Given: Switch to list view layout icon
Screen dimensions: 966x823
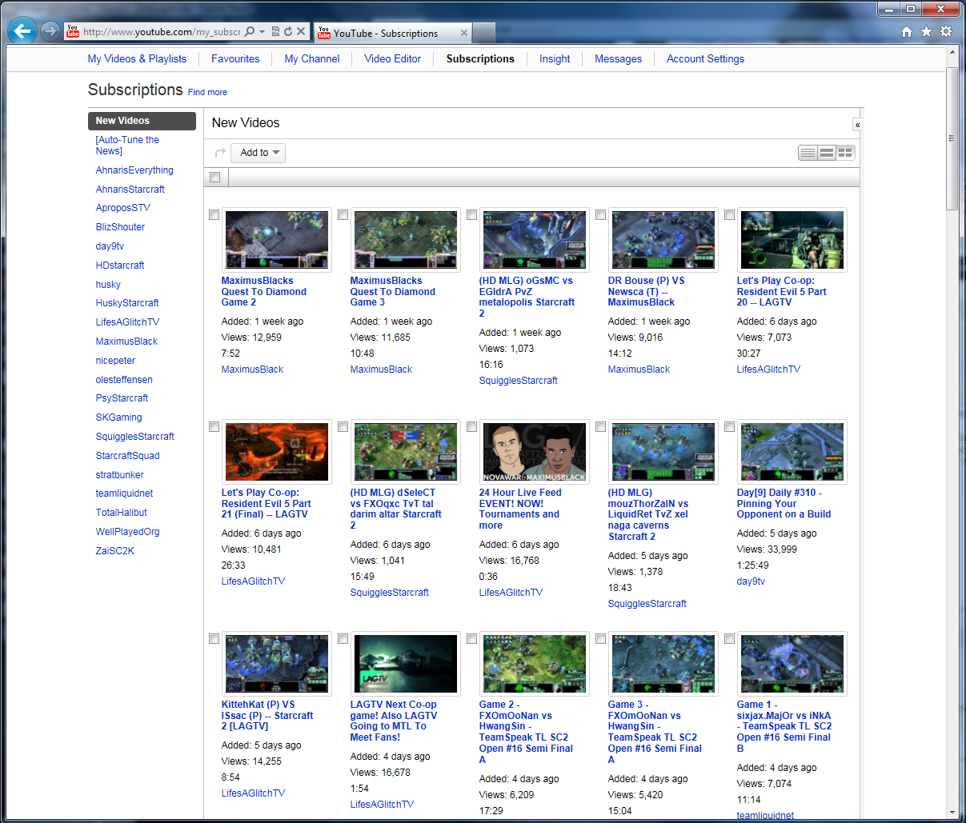Looking at the screenshot, I should [x=808, y=153].
